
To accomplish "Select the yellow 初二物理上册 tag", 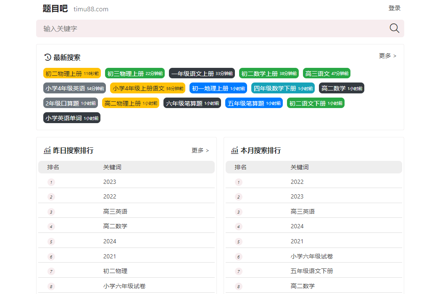I will [72, 73].
